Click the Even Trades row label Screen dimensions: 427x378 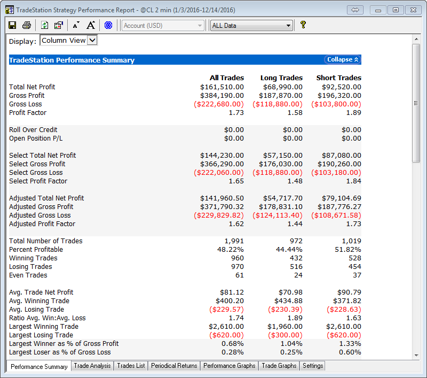(28, 275)
